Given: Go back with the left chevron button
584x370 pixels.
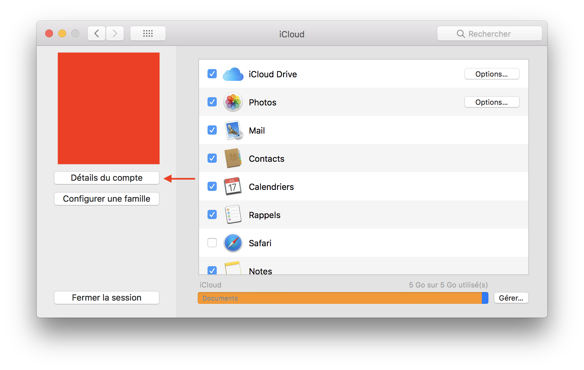Looking at the screenshot, I should 97,33.
